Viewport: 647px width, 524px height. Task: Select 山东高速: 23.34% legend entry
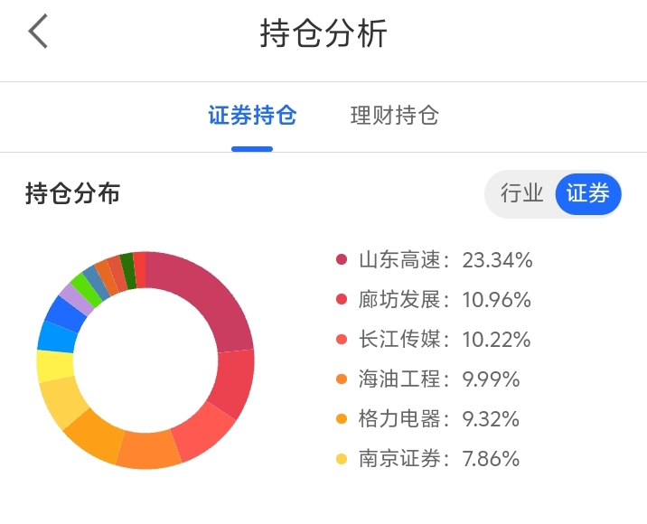coord(445,260)
